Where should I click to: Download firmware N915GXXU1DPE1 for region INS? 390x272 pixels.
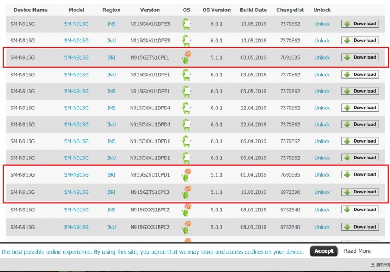point(360,92)
